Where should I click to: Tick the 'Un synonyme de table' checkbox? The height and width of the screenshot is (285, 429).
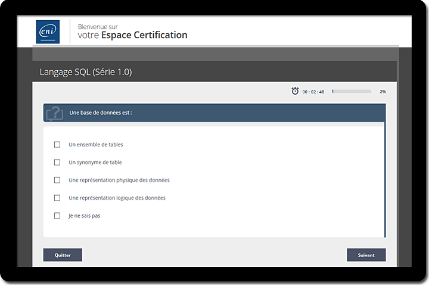pyautogui.click(x=57, y=162)
